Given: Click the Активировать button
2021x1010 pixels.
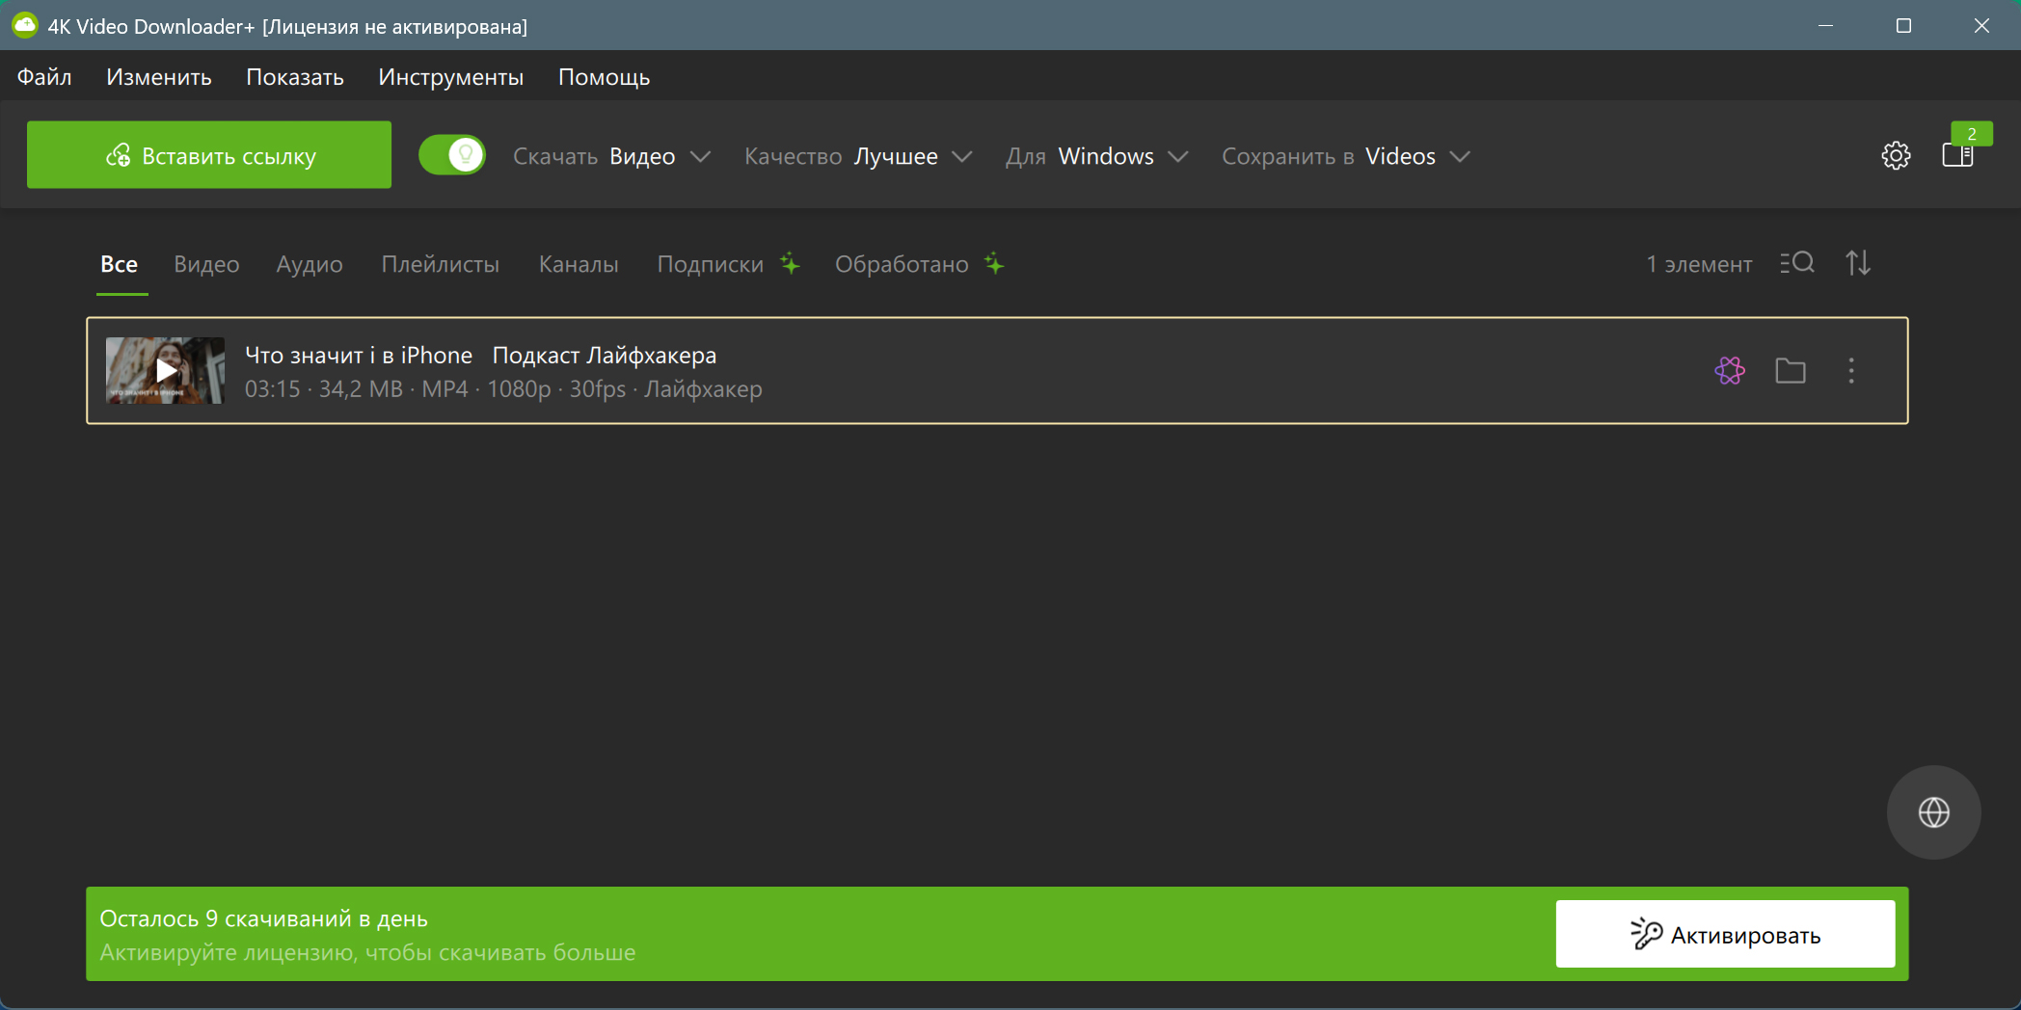Looking at the screenshot, I should [1725, 934].
